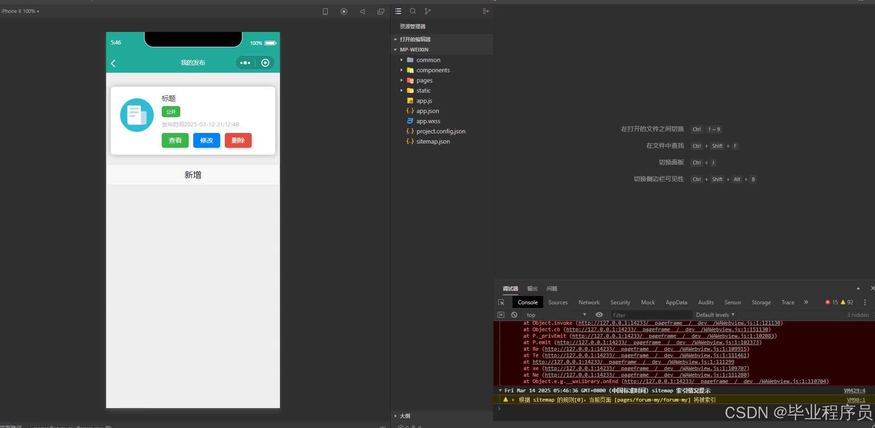Image resolution: width=875 pixels, height=428 pixels.
Task: Collapse the sitemap 索引情况提示 log group
Action: click(x=500, y=390)
